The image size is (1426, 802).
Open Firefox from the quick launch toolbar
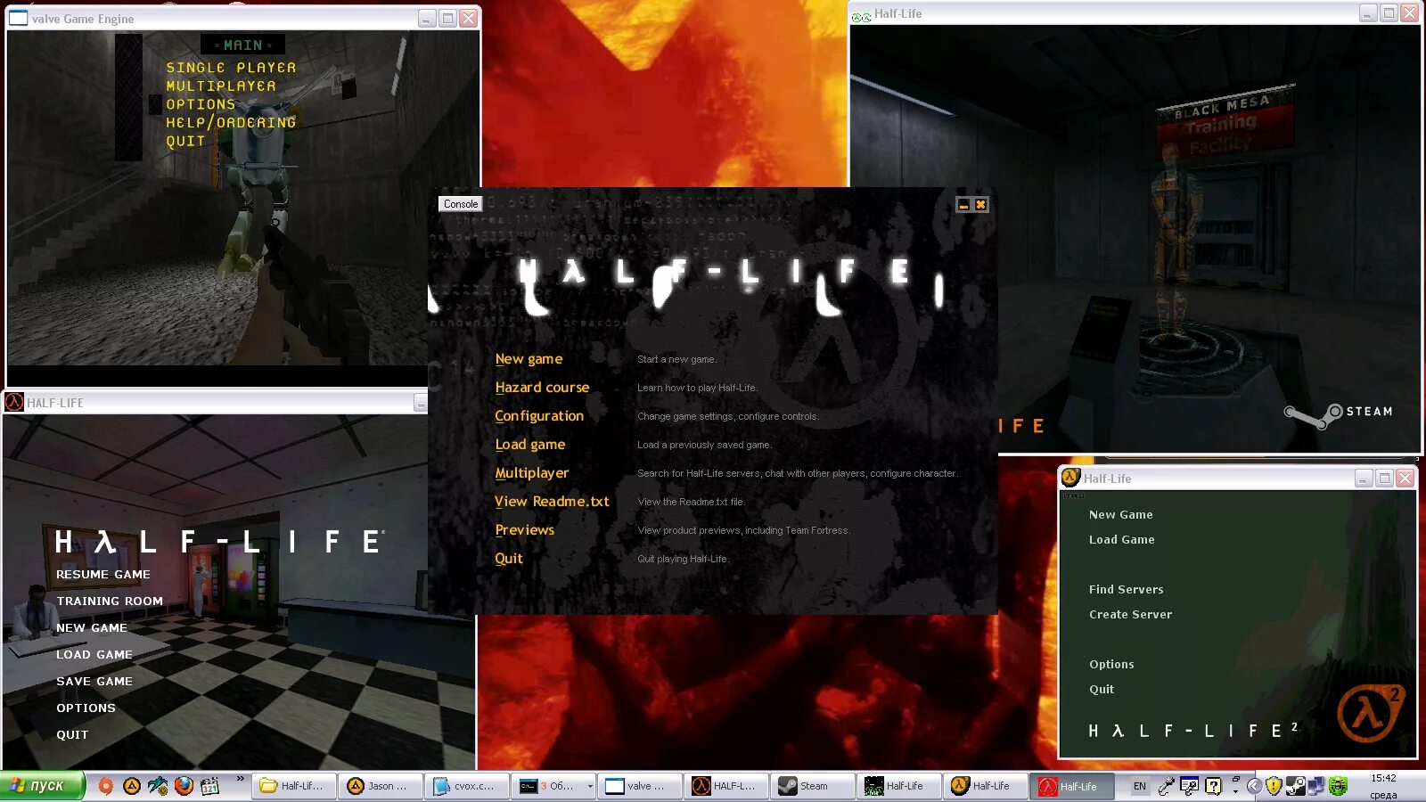184,787
